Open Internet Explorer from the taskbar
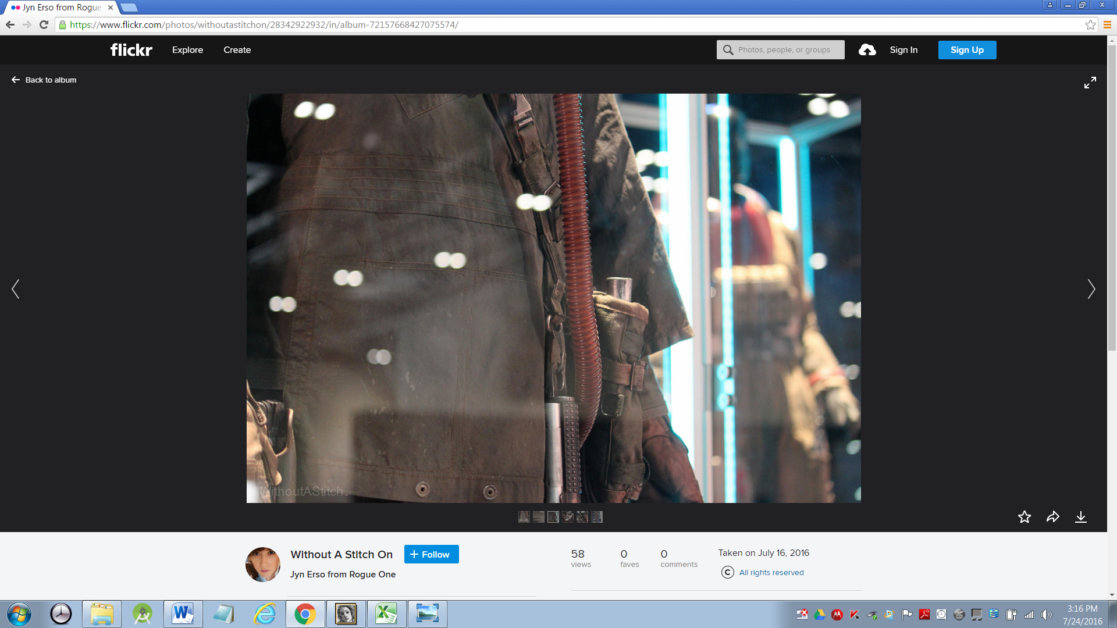This screenshot has width=1117, height=628. pos(265,614)
